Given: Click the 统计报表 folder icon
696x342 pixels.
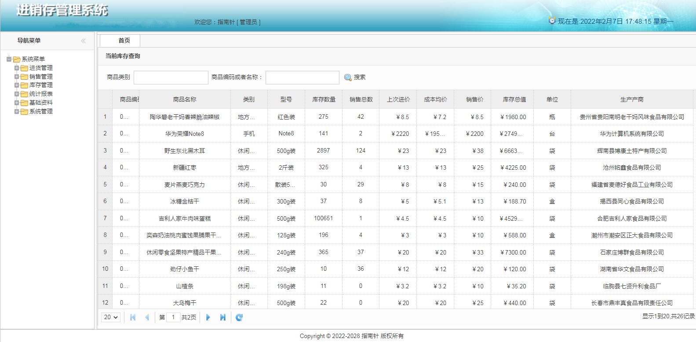Looking at the screenshot, I should [25, 94].
